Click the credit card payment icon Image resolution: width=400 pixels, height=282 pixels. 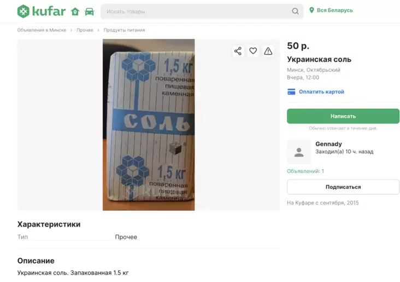pyautogui.click(x=291, y=92)
